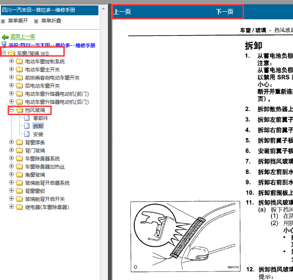The image size is (293, 280).
Task: Click the green back arrow icon
Action: (5, 37)
